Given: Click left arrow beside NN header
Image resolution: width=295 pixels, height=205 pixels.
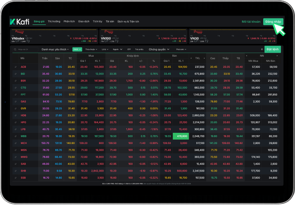Looking at the screenshot, I should click(247, 56).
